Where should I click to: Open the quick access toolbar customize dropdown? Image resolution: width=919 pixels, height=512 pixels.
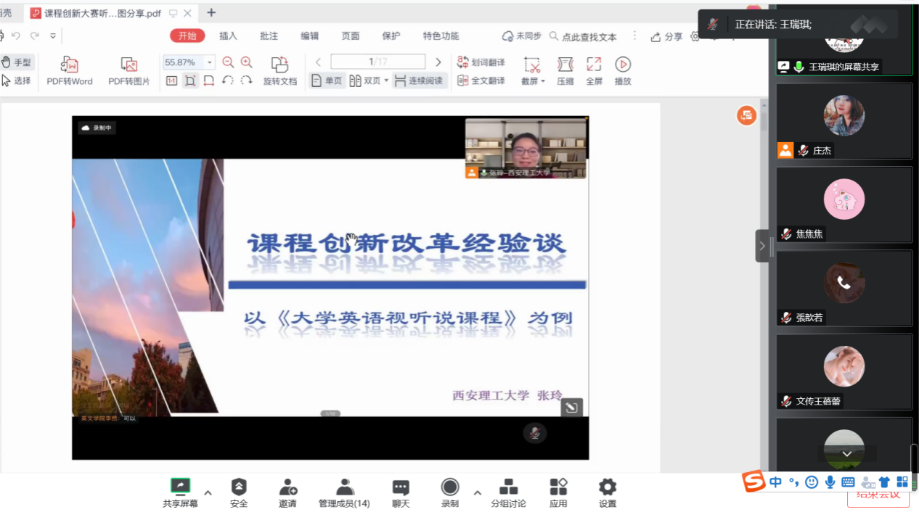[53, 36]
